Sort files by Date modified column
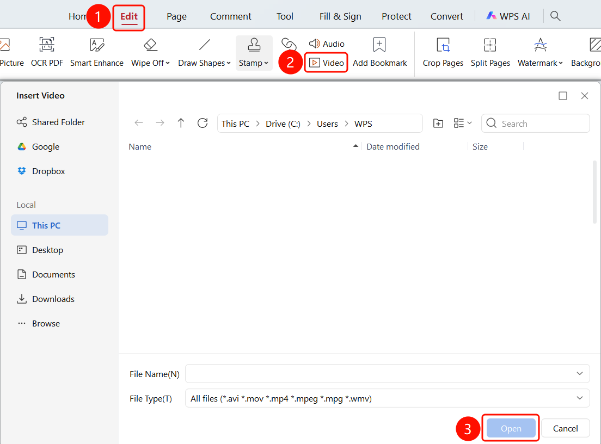The width and height of the screenshot is (601, 444). (x=393, y=147)
